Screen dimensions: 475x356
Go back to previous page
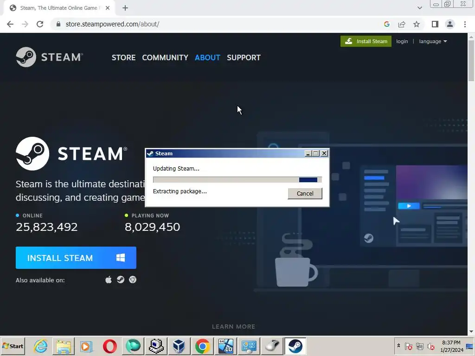(10, 24)
